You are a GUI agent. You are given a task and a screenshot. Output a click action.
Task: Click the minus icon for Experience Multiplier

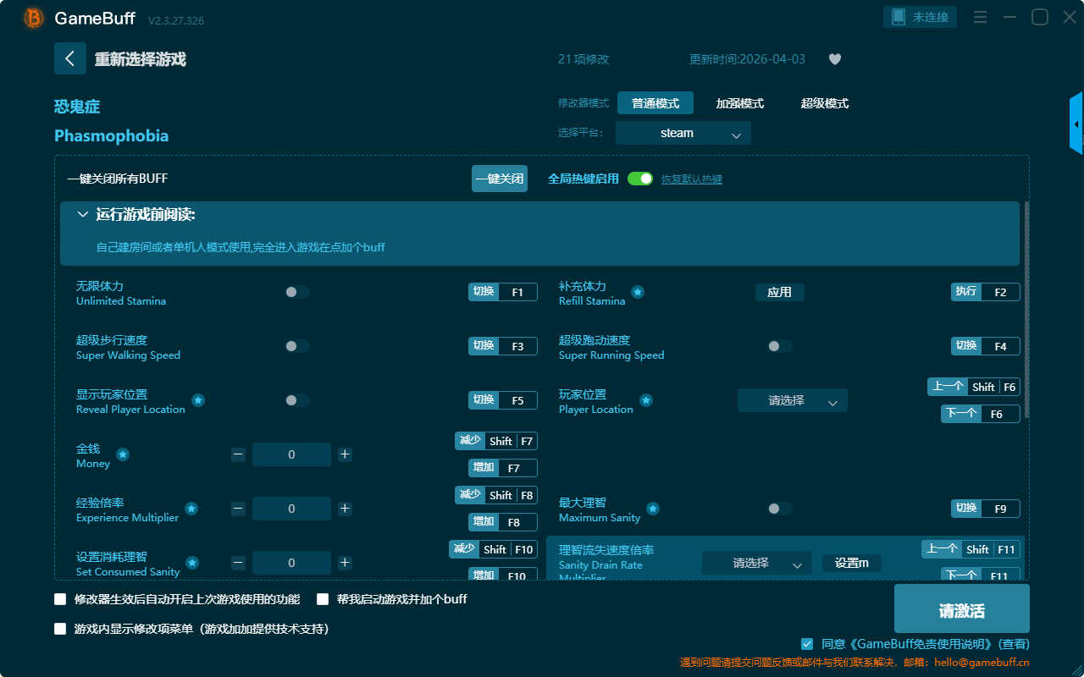[238, 509]
